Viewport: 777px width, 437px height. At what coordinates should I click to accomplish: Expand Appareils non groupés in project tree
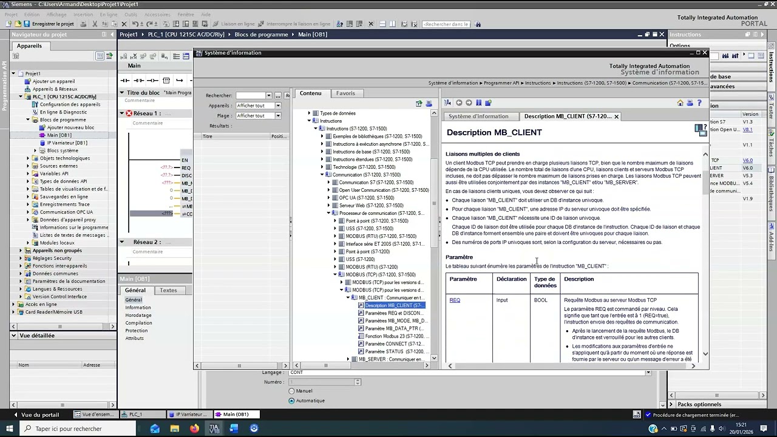(20, 250)
